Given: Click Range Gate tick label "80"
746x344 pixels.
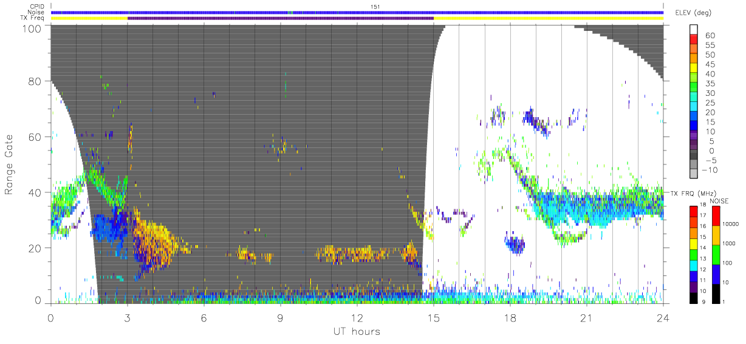Looking at the screenshot, I should (36, 81).
